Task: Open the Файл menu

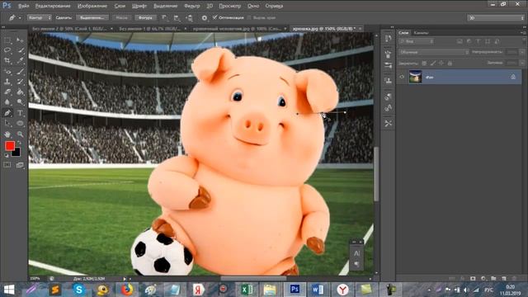Action: click(x=23, y=6)
